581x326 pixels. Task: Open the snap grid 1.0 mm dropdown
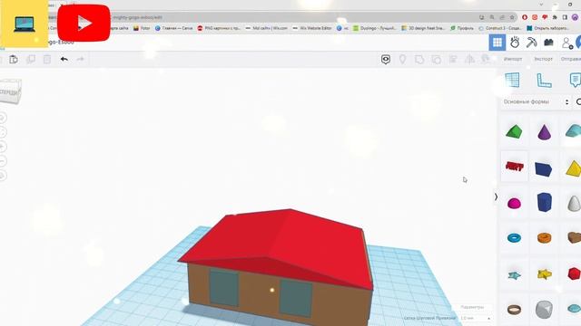coord(476,318)
